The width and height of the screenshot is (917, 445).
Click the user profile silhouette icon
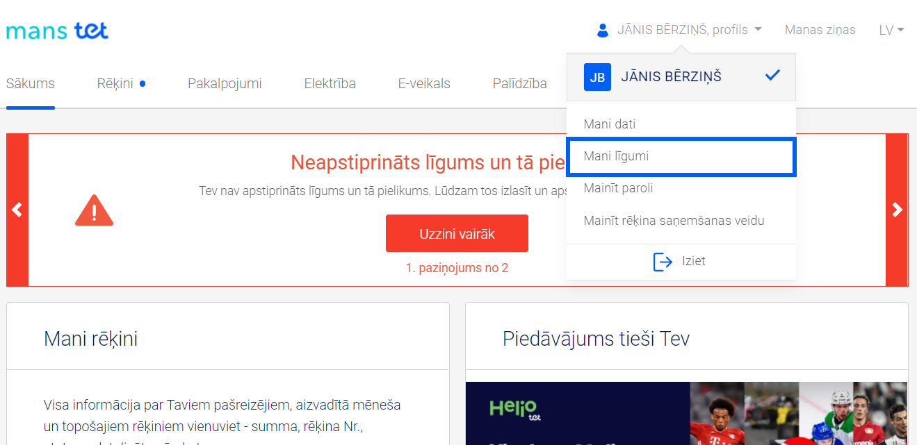tap(603, 31)
